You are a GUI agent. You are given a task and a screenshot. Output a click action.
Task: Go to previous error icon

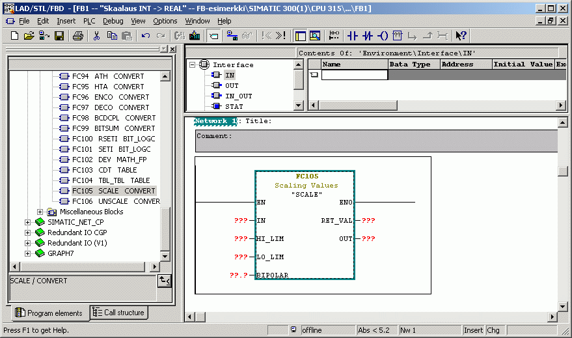[x=267, y=36]
